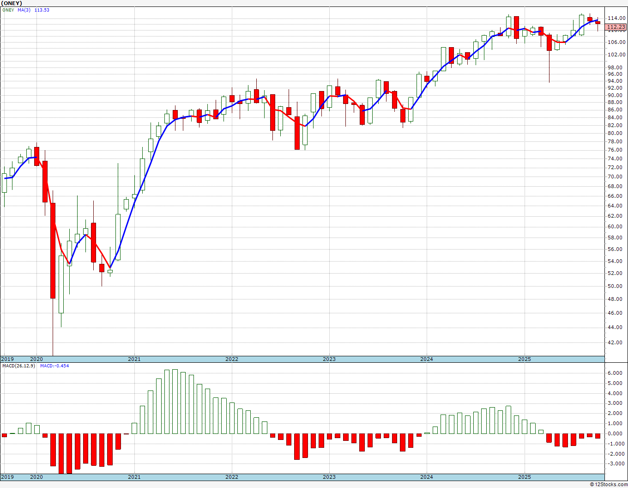628x488 pixels.
Task: Click the MACD(26,12,9) indicator label
Action: click(18, 366)
